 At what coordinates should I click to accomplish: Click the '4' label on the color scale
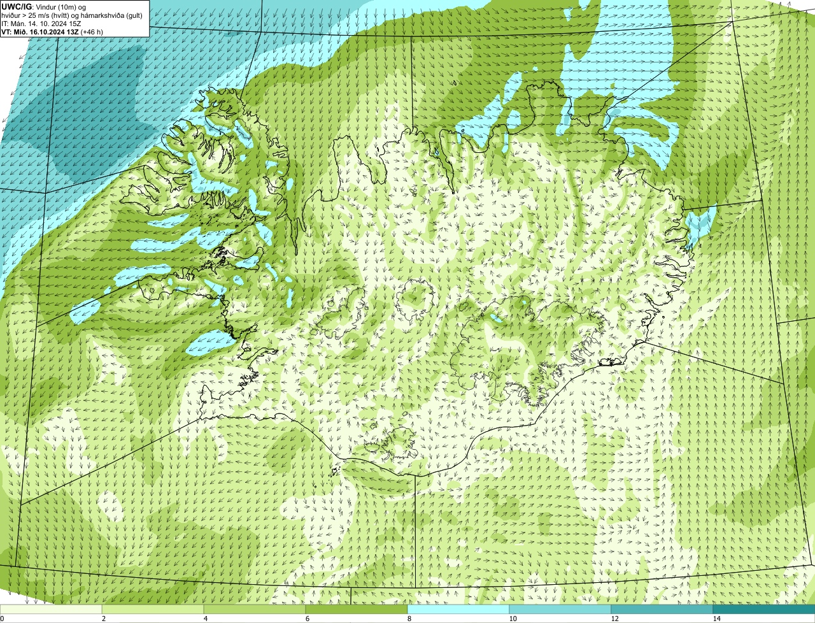coord(205,619)
